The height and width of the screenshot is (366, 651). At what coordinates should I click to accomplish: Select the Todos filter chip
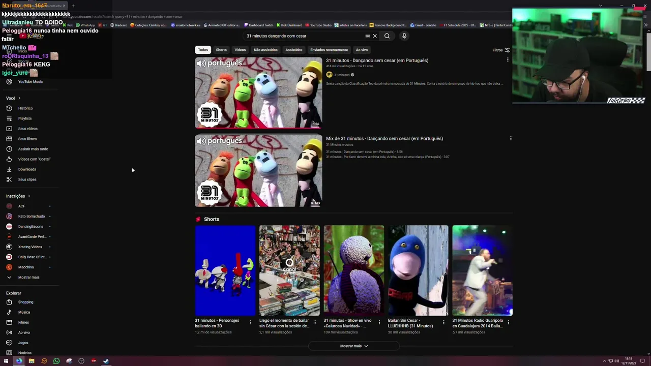[x=203, y=50]
